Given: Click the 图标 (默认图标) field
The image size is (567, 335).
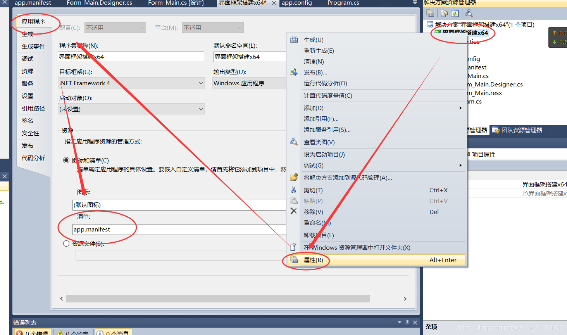Looking at the screenshot, I should pyautogui.click(x=179, y=205).
